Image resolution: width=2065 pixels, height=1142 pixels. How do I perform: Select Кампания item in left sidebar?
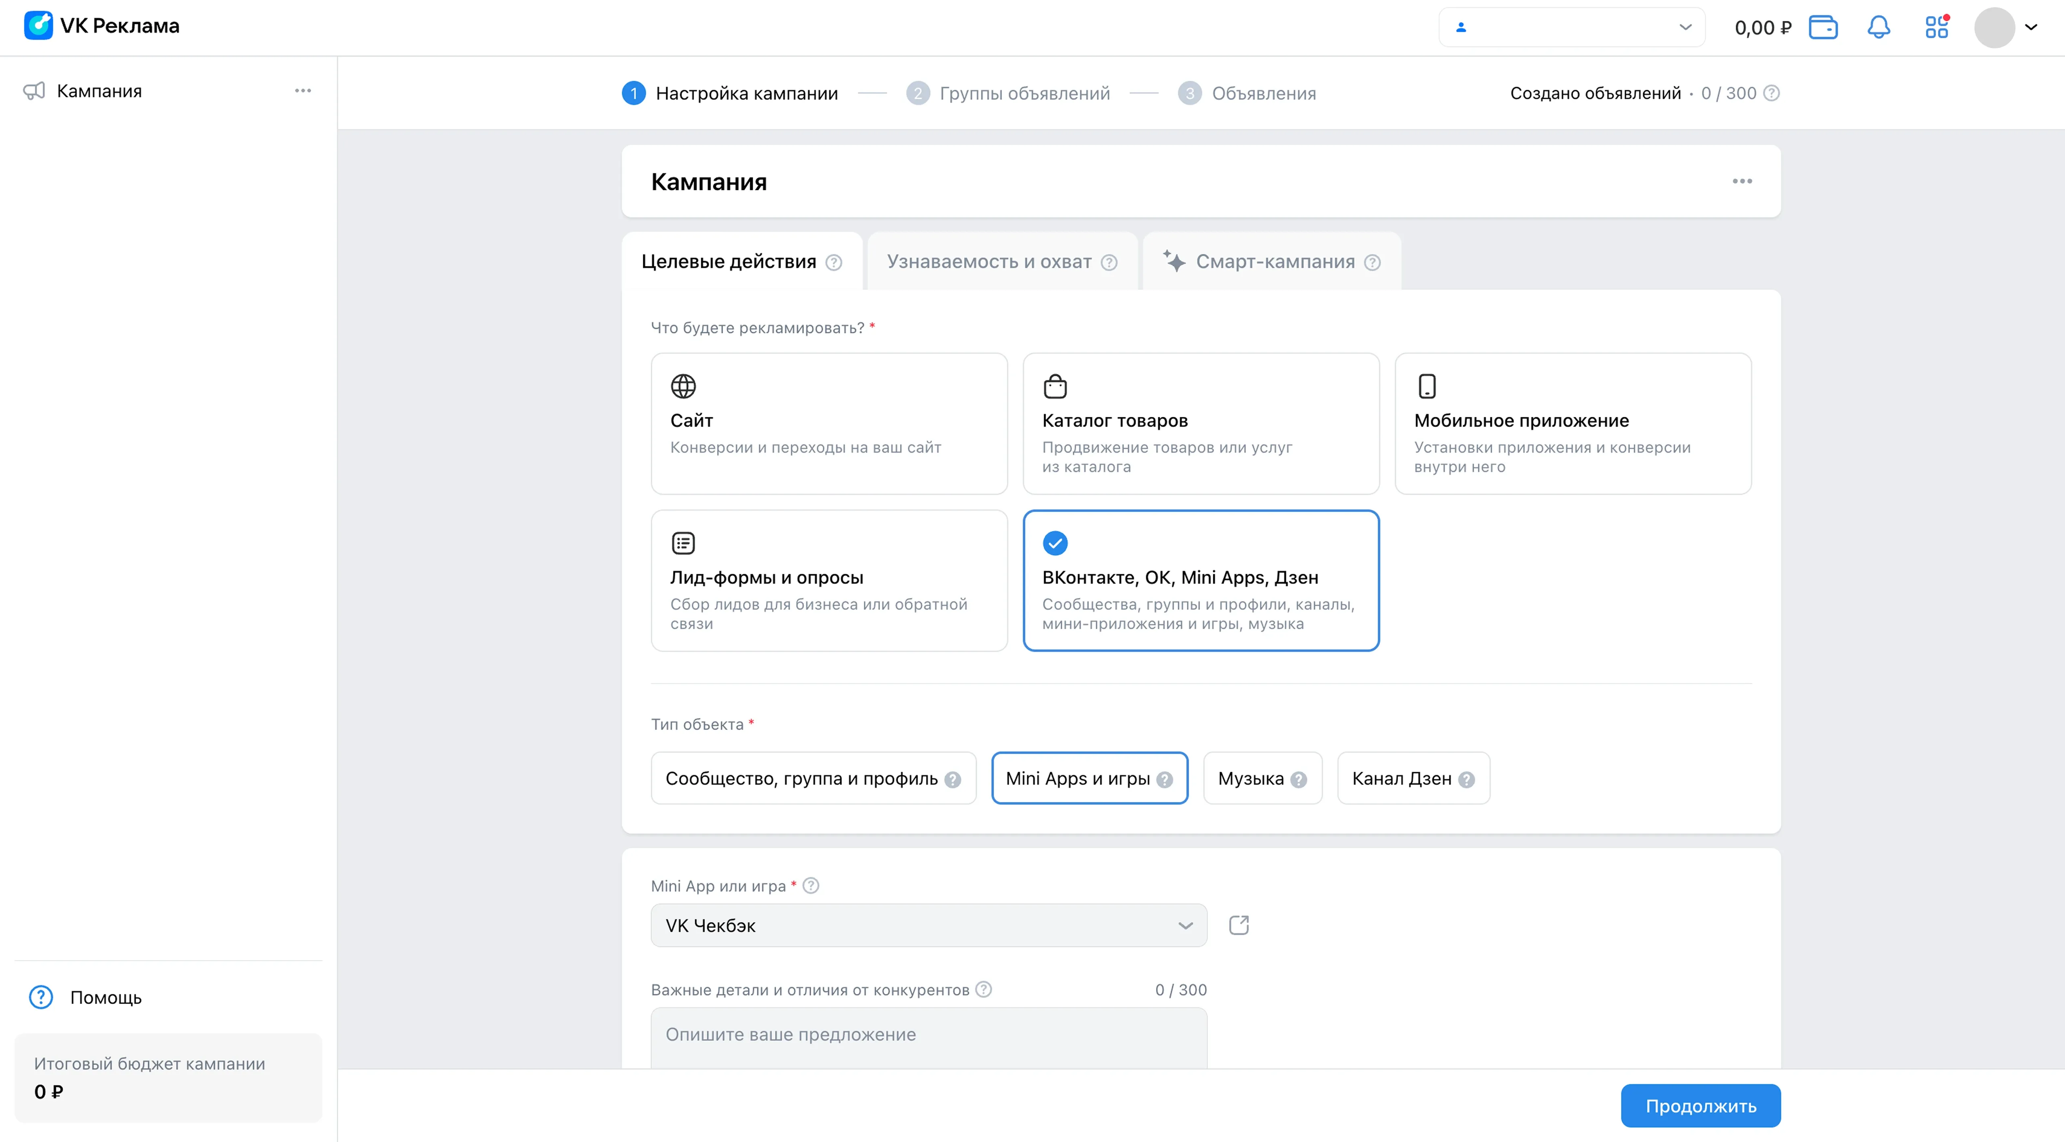coord(168,91)
